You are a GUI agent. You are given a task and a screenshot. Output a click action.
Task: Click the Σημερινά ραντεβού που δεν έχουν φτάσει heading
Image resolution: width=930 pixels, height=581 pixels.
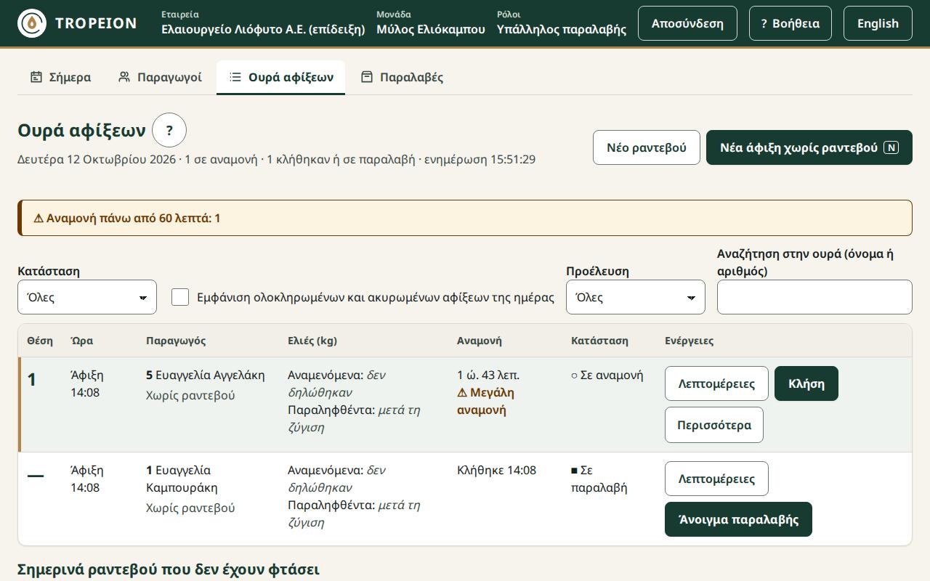coord(169,569)
